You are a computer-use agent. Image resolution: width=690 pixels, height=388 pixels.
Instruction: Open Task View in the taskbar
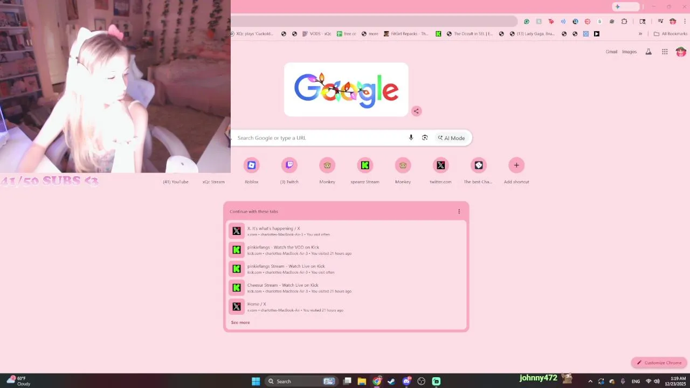347,382
